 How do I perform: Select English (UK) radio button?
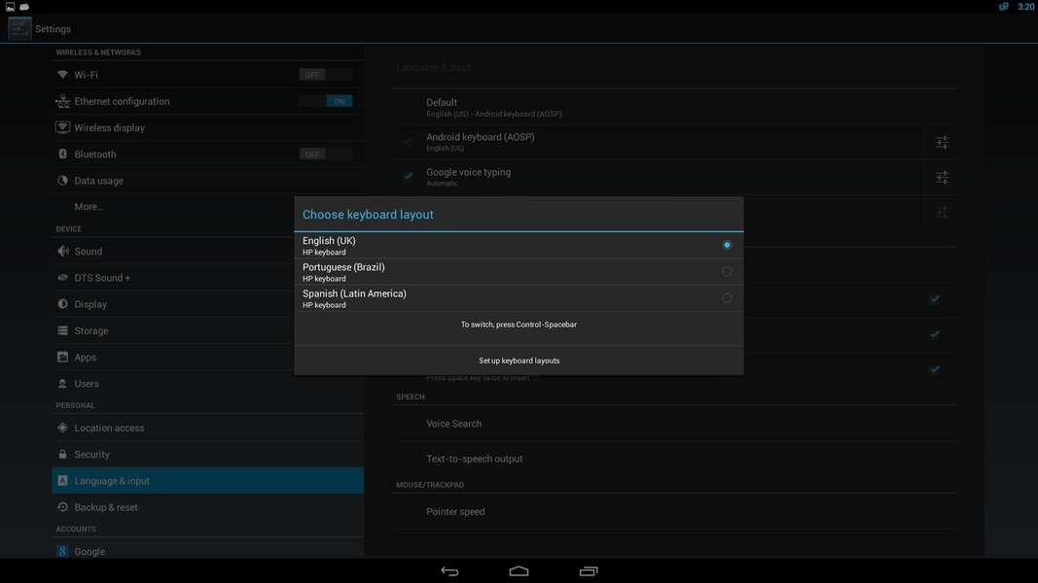pyautogui.click(x=726, y=245)
